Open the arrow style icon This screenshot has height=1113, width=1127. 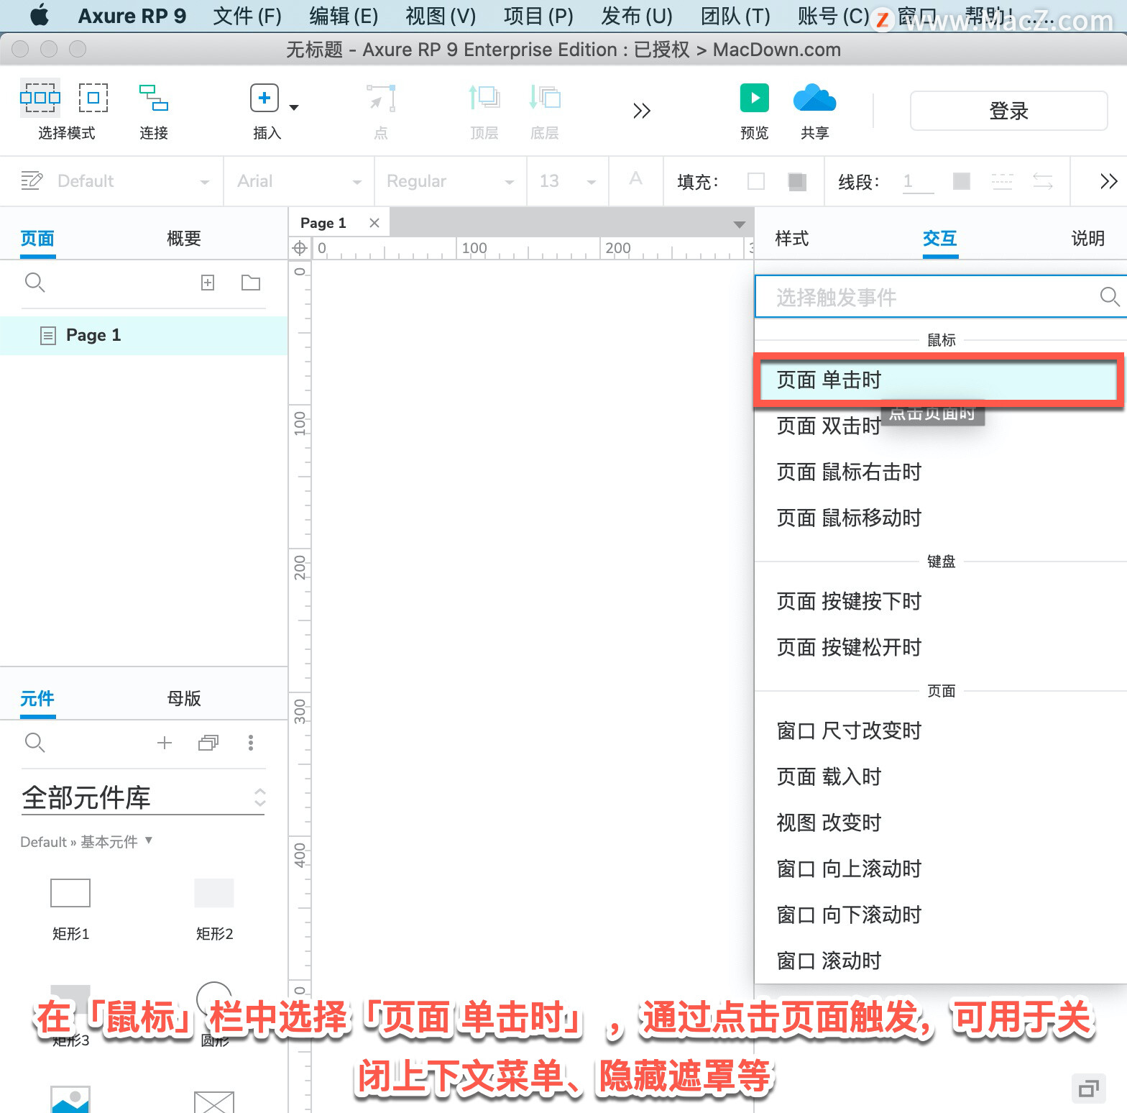pyautogui.click(x=1043, y=181)
